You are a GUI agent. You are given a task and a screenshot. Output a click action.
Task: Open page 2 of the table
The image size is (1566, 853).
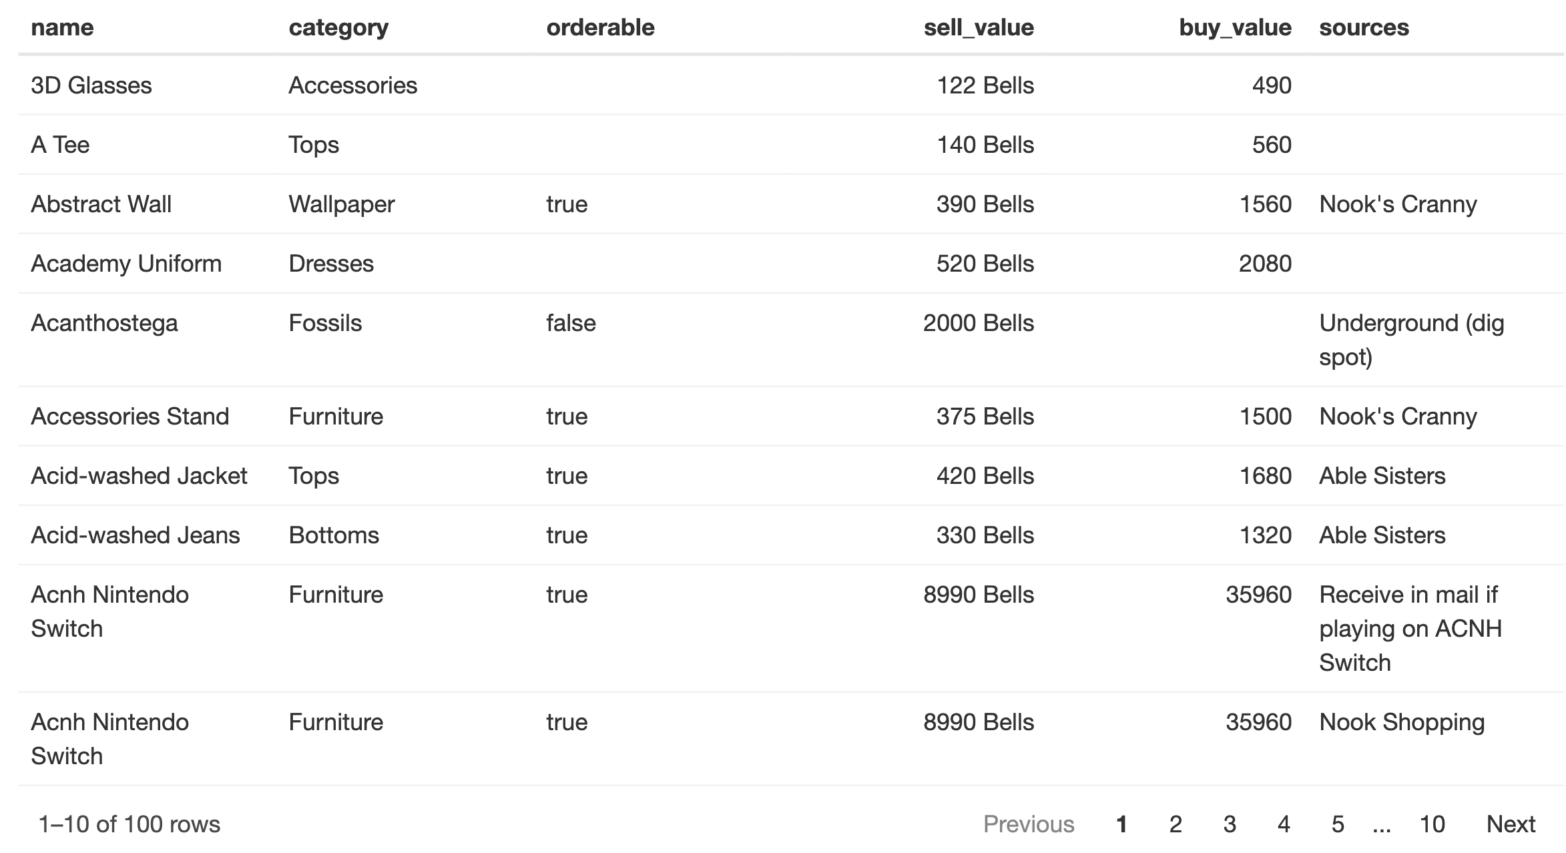[x=1176, y=824]
